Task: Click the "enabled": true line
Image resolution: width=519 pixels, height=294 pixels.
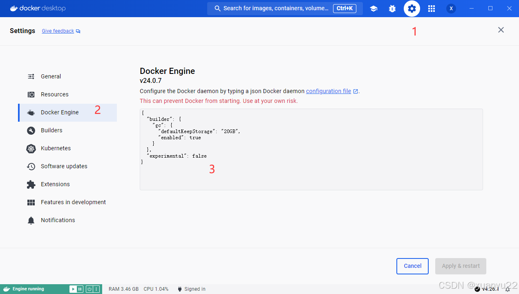Action: click(x=179, y=138)
